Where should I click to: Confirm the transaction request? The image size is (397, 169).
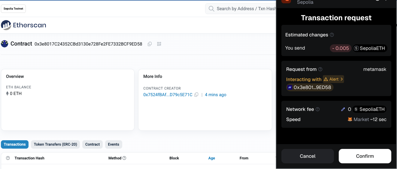coord(365,156)
